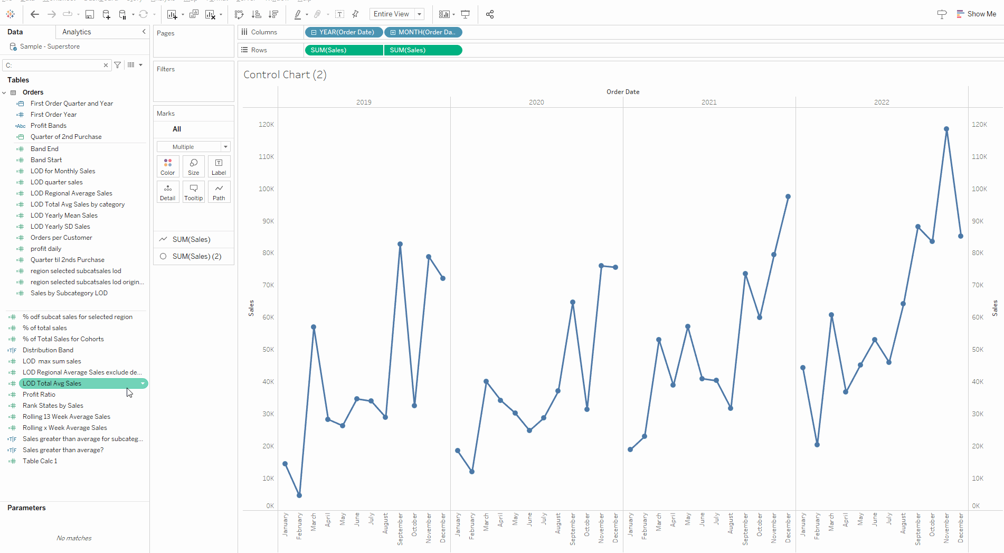Click the Share icon
The image size is (1004, 553).
click(490, 14)
